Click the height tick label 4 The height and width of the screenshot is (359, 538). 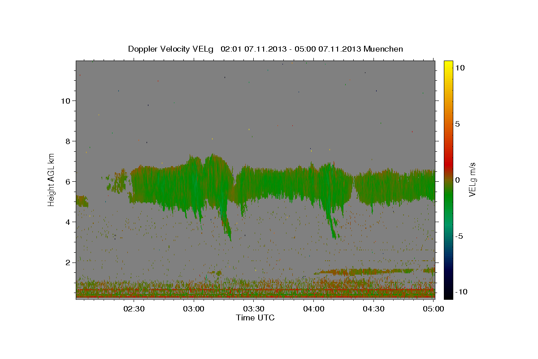(68, 222)
